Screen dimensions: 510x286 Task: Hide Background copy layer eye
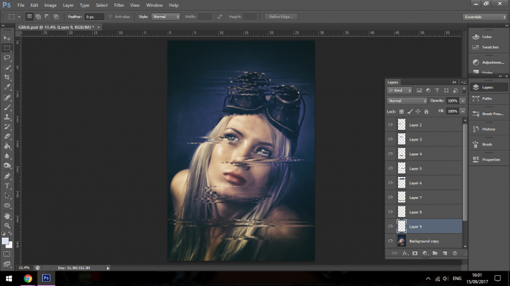[391, 241]
